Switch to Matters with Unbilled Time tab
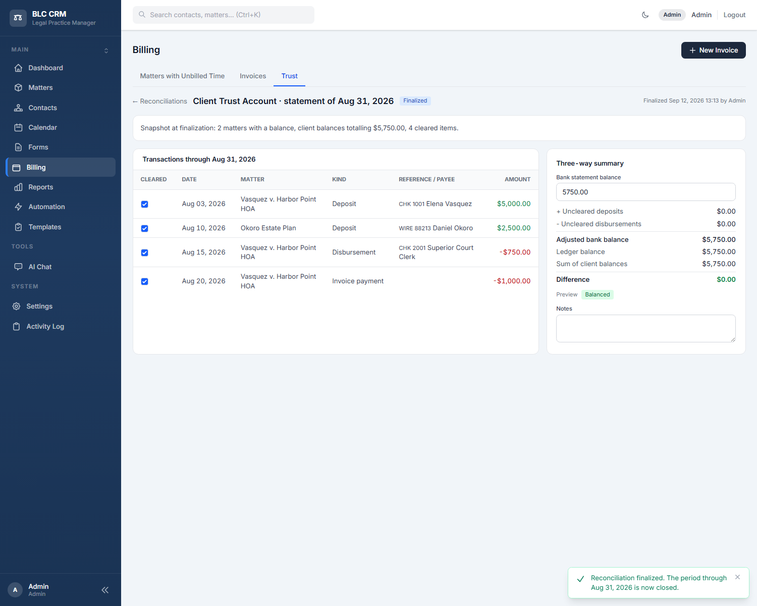This screenshot has height=606, width=757. 182,76
